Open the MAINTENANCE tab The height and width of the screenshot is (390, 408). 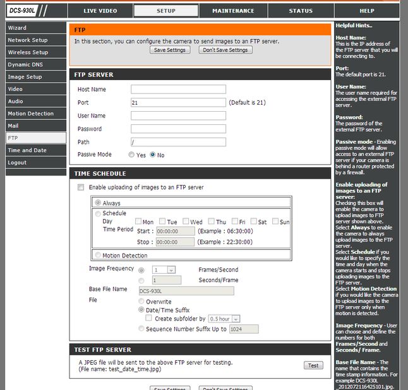click(233, 11)
